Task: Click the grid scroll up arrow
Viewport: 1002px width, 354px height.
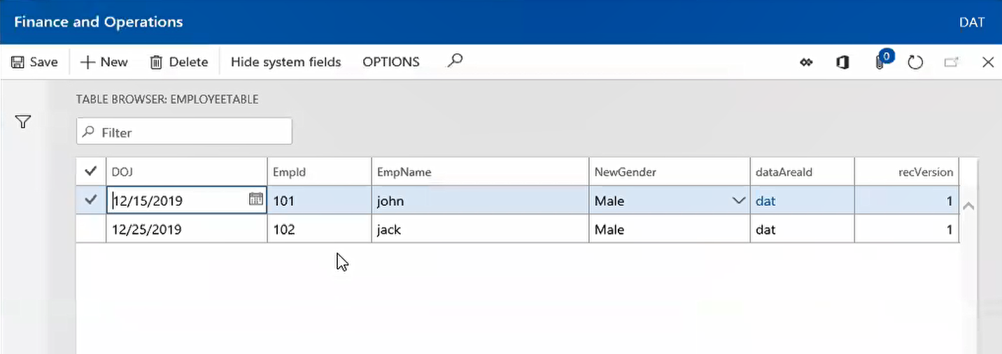Action: pos(968,206)
